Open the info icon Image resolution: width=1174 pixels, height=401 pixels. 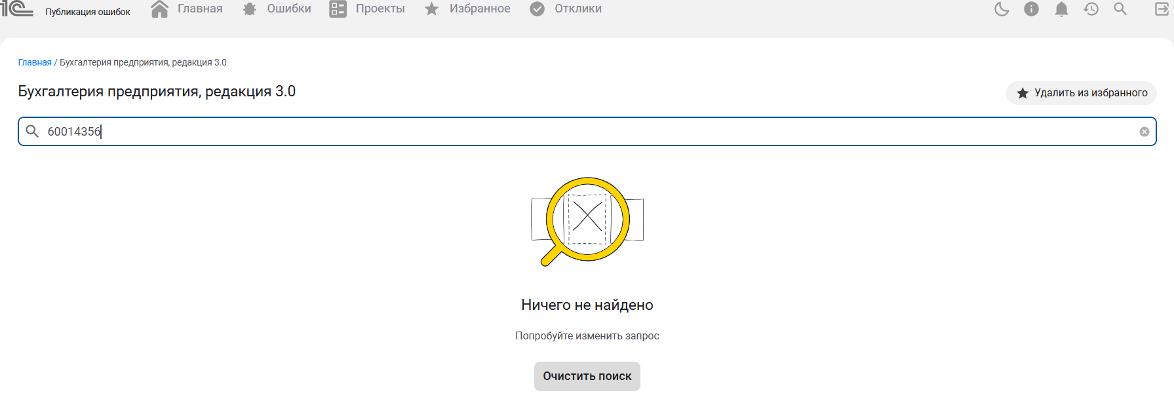click(x=1031, y=9)
